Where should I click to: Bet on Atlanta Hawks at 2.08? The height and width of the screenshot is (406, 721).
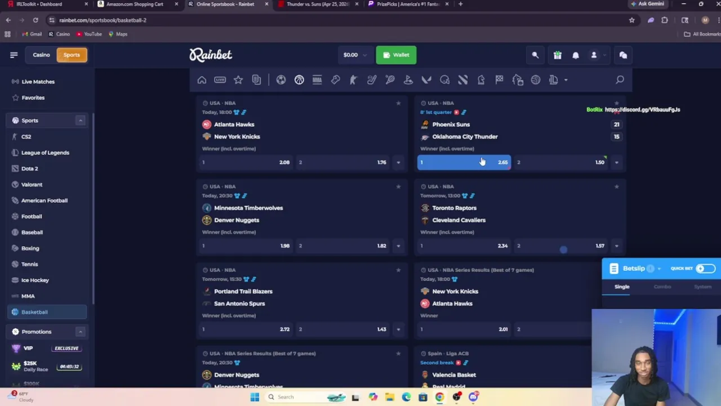pyautogui.click(x=246, y=162)
